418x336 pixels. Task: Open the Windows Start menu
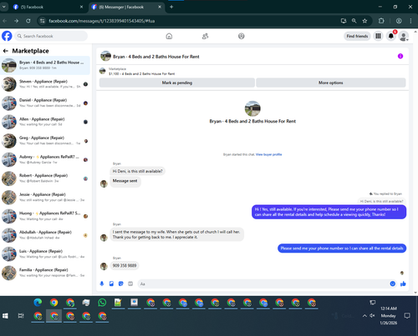tap(5, 316)
